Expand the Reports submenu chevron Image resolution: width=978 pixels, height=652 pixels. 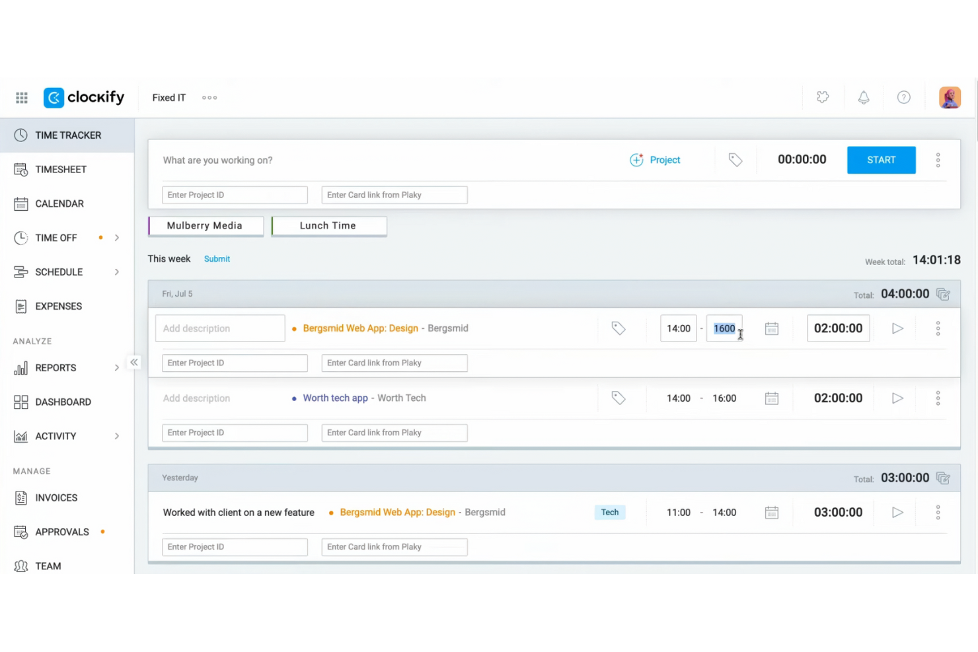point(117,368)
